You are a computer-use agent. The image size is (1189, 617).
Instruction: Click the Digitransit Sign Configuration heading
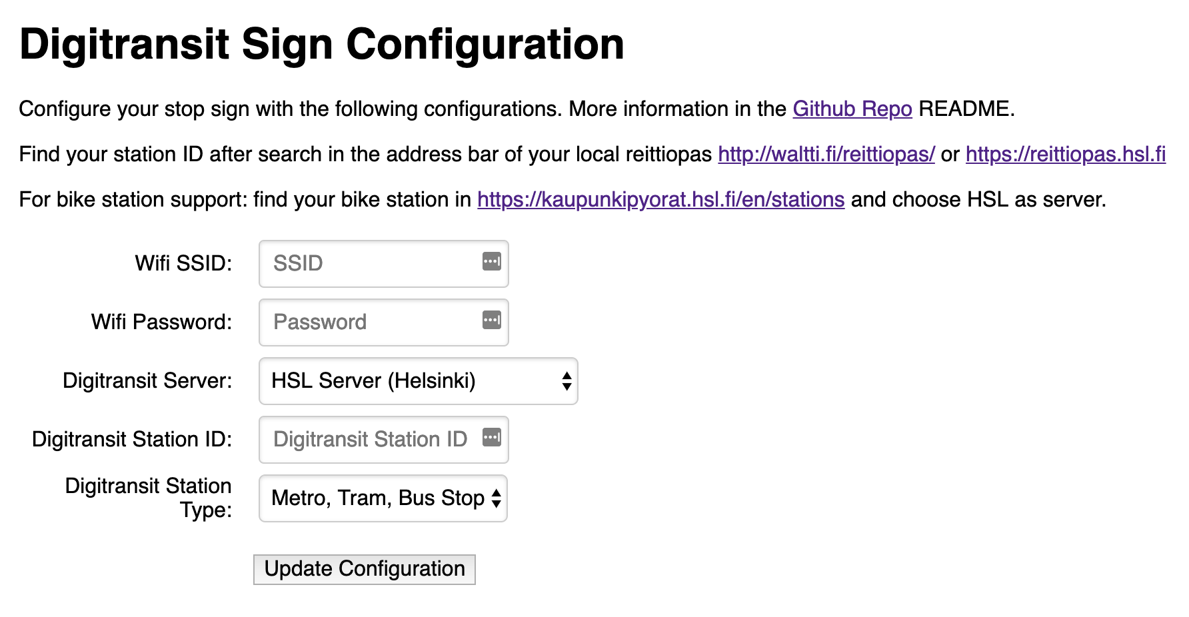[322, 45]
